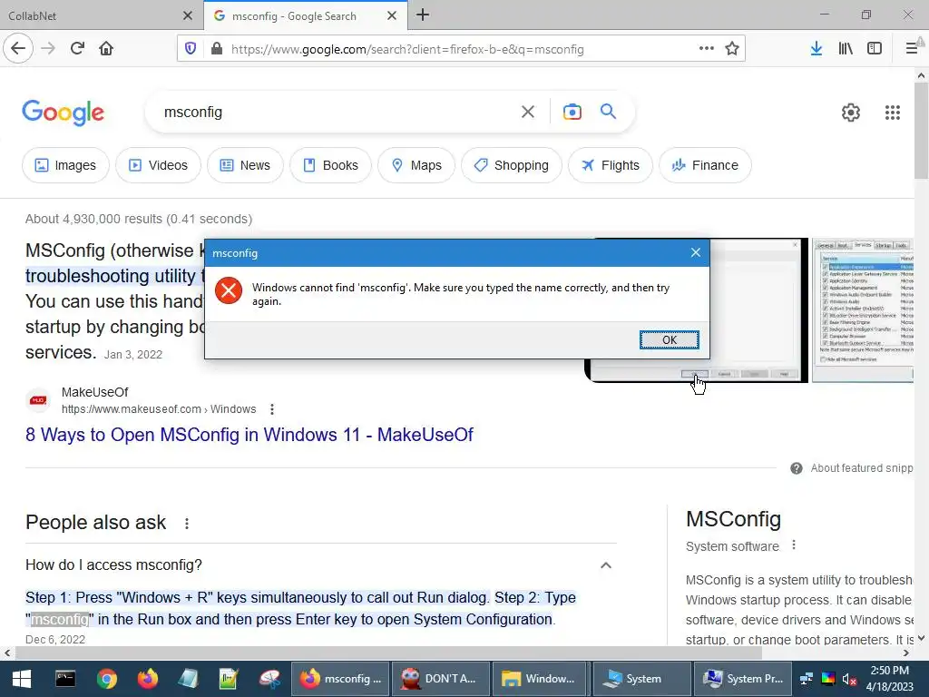
Task: Click the Google logo
Action: (x=63, y=112)
